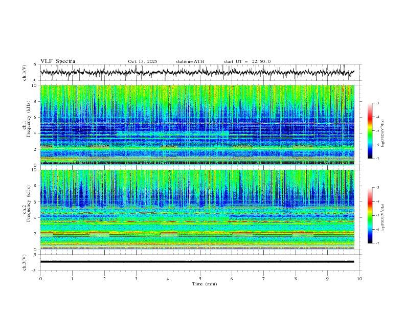Screen dimensions: 405x313
Task: Click the ch.1(V) axis label
Action: 25,73
